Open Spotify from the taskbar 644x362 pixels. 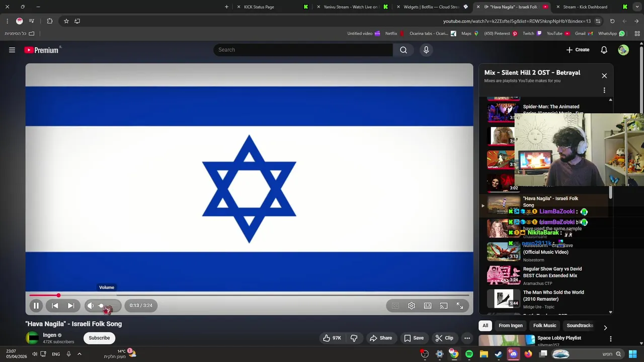pos(469,354)
